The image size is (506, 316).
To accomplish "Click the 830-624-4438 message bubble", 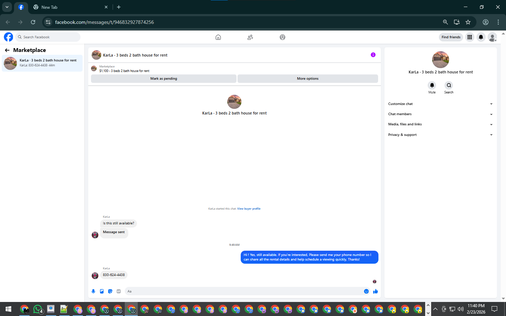I will (x=114, y=275).
